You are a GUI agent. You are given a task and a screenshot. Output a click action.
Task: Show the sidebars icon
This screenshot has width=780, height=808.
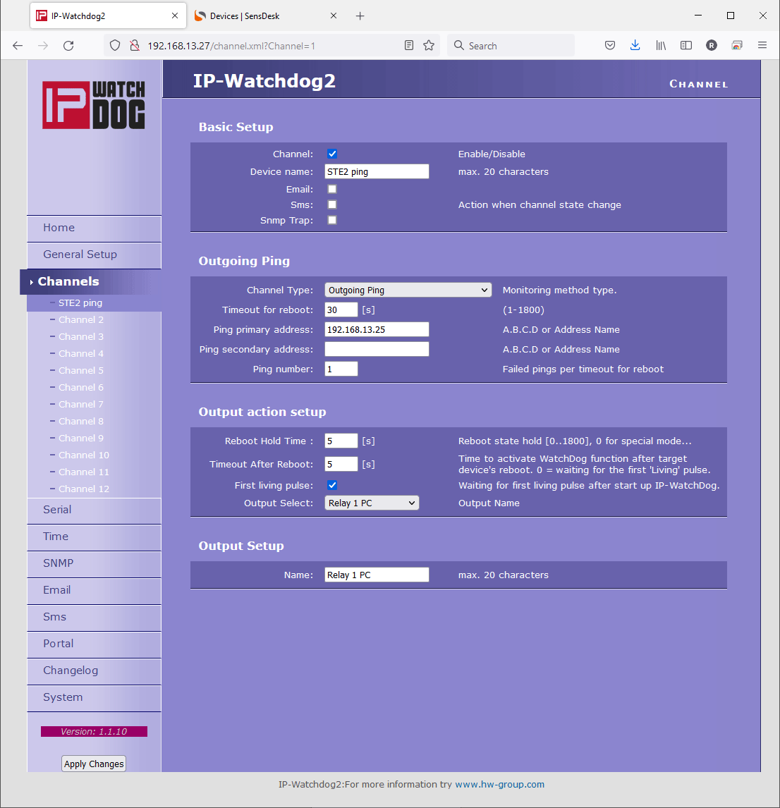[686, 45]
